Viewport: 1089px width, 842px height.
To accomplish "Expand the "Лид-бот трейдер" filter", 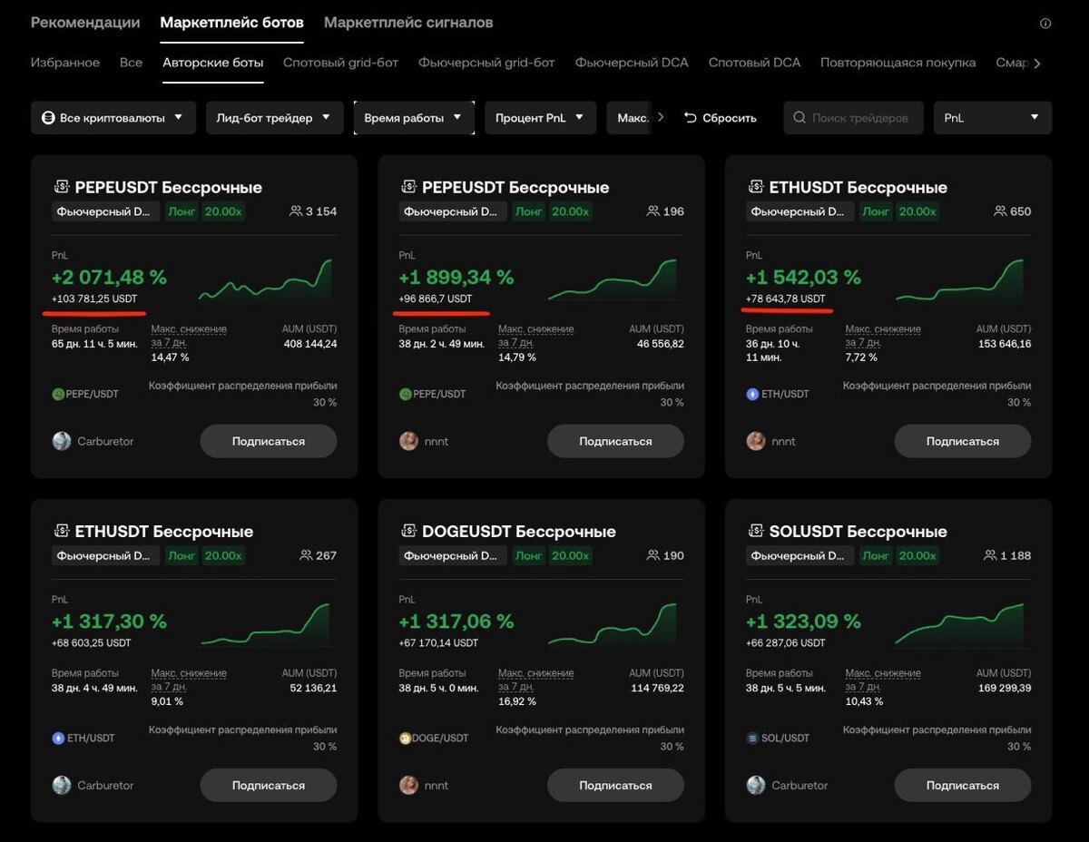I will pyautogui.click(x=274, y=118).
